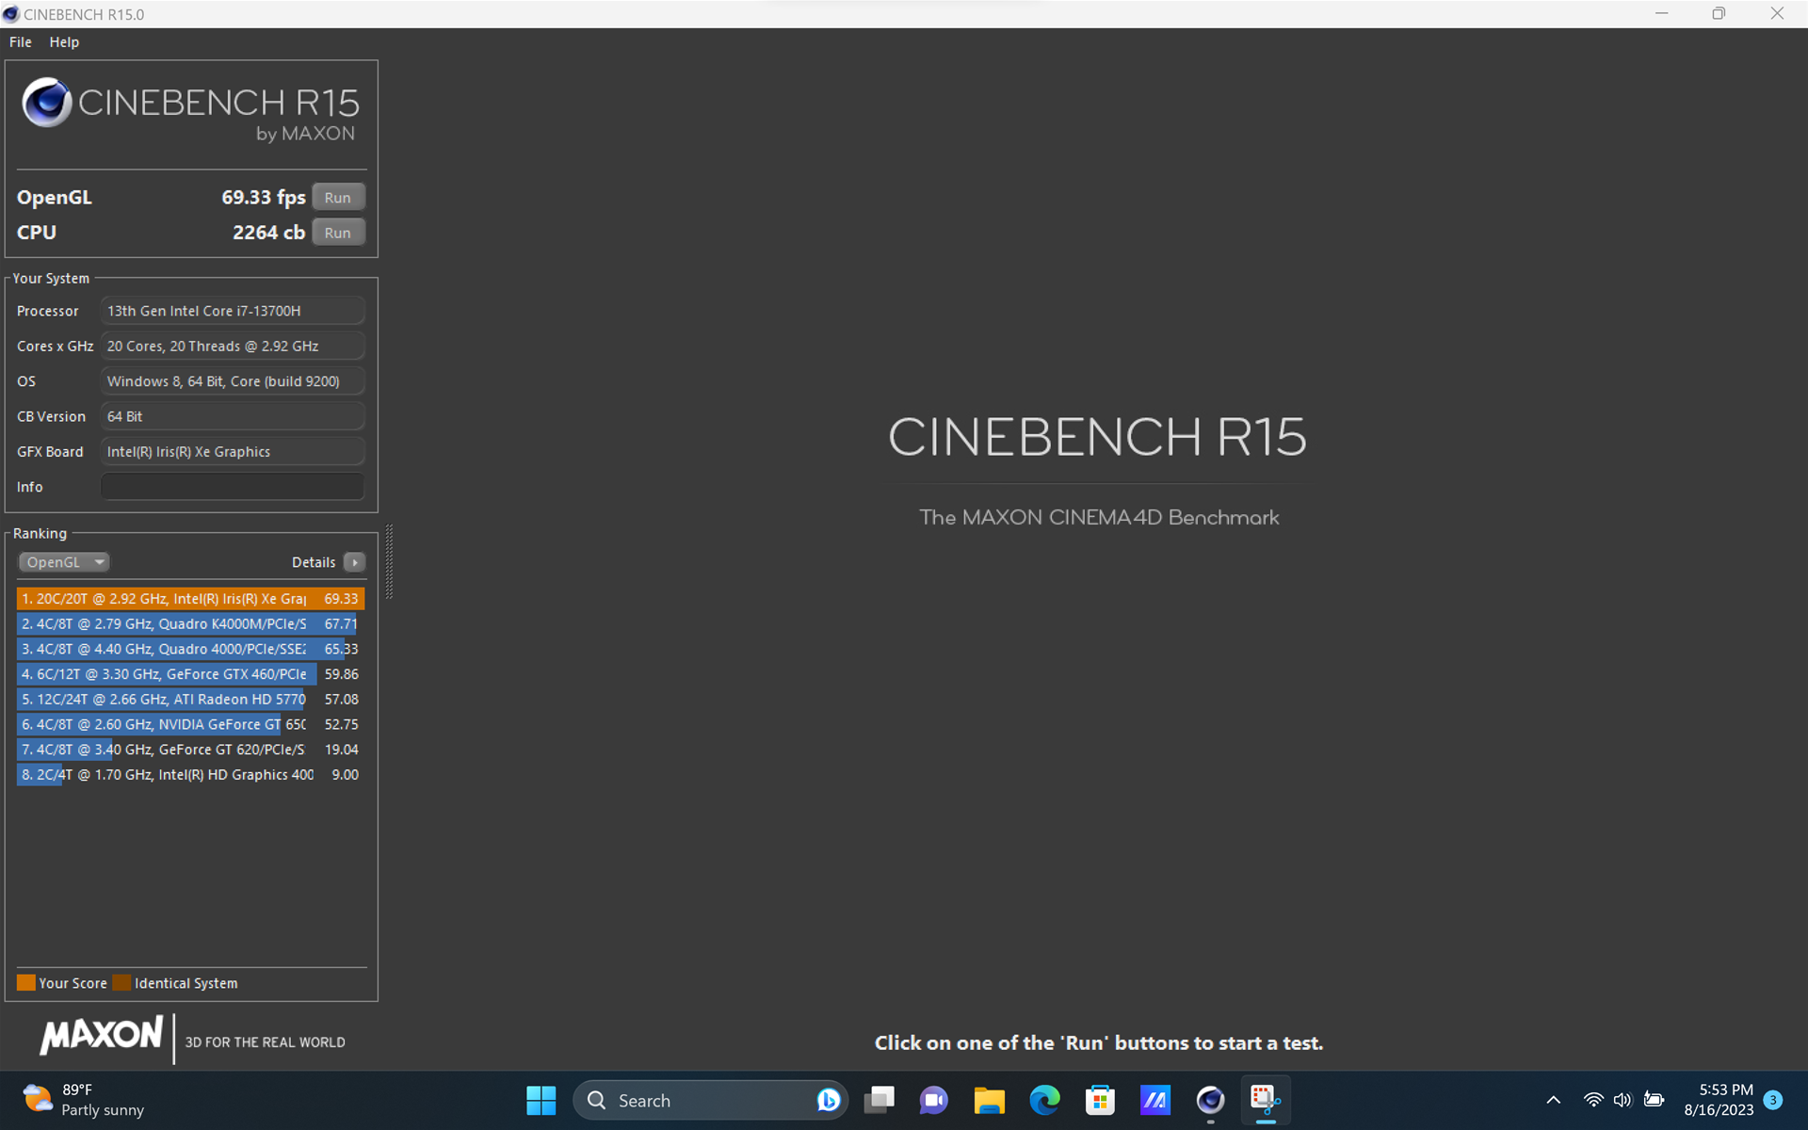The width and height of the screenshot is (1808, 1130).
Task: Select ranking entry Quadro 4000 65.33
Action: pos(190,649)
